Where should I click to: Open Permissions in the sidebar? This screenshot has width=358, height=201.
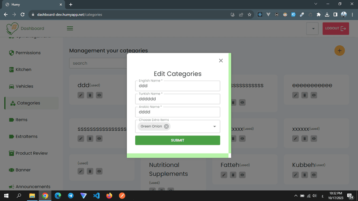click(28, 53)
